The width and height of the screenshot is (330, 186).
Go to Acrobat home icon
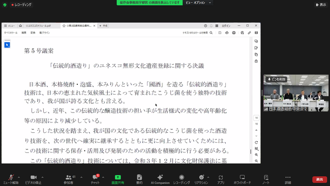[21, 26]
